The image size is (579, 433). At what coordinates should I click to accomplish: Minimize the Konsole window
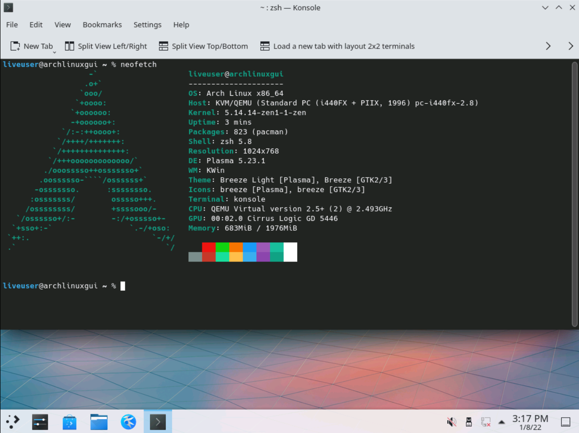click(545, 7)
